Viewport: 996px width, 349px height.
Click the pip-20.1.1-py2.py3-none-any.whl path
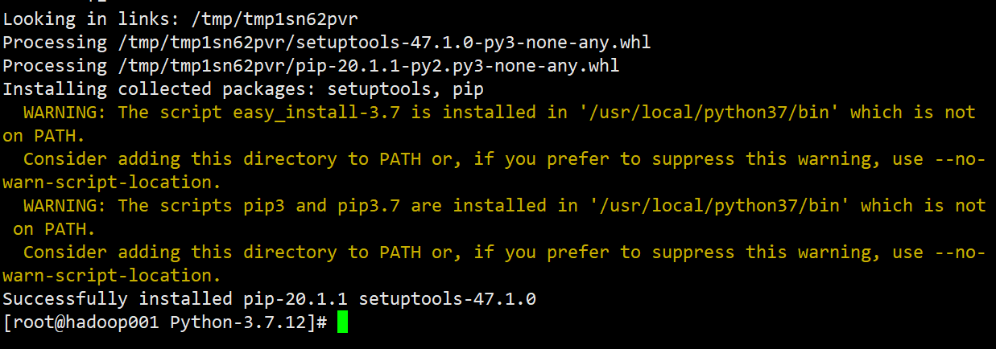(x=369, y=65)
